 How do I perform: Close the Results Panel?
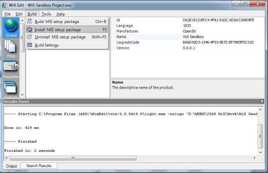(x=262, y=102)
